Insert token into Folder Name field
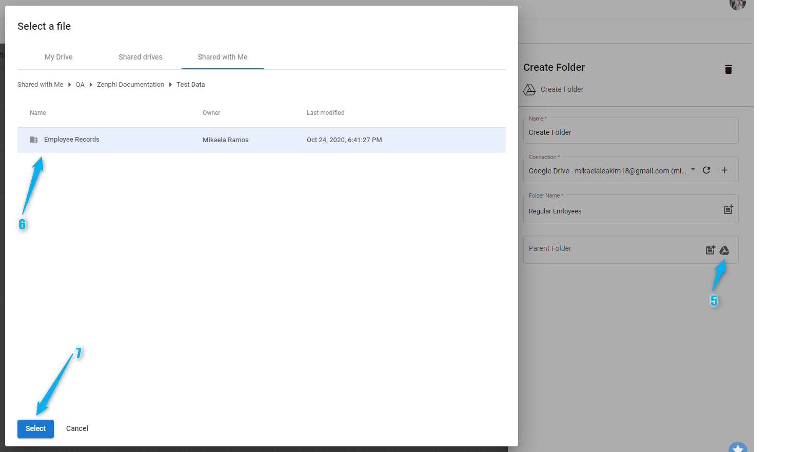The height and width of the screenshot is (452, 788). pos(728,209)
